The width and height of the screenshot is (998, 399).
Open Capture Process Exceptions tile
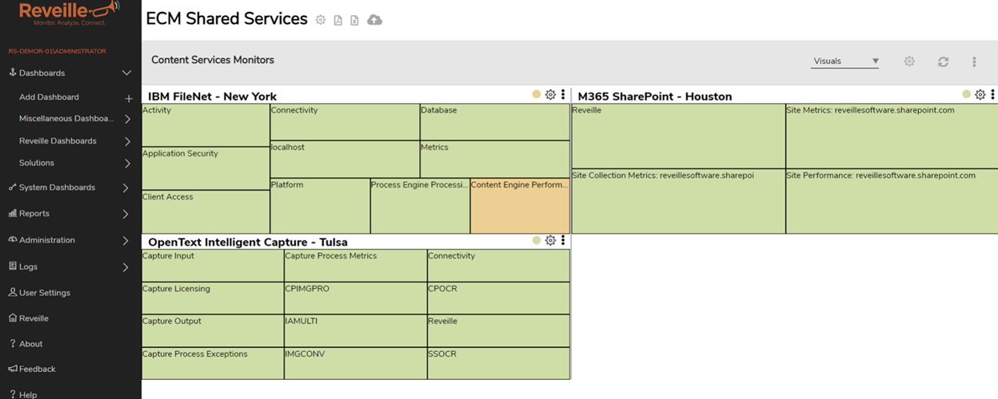pyautogui.click(x=213, y=363)
